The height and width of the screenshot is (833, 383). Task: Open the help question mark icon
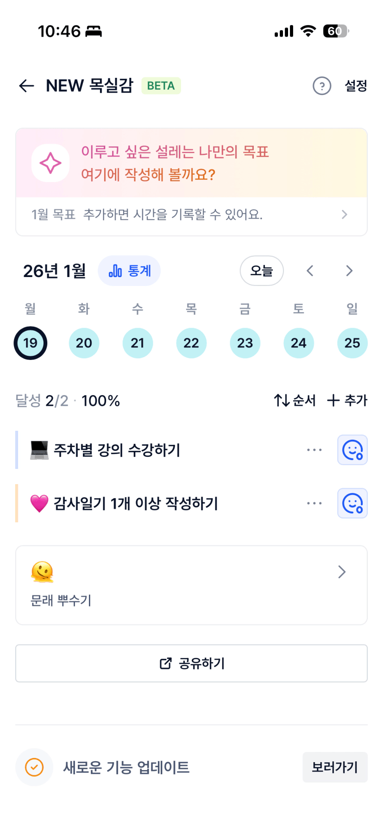(x=322, y=86)
